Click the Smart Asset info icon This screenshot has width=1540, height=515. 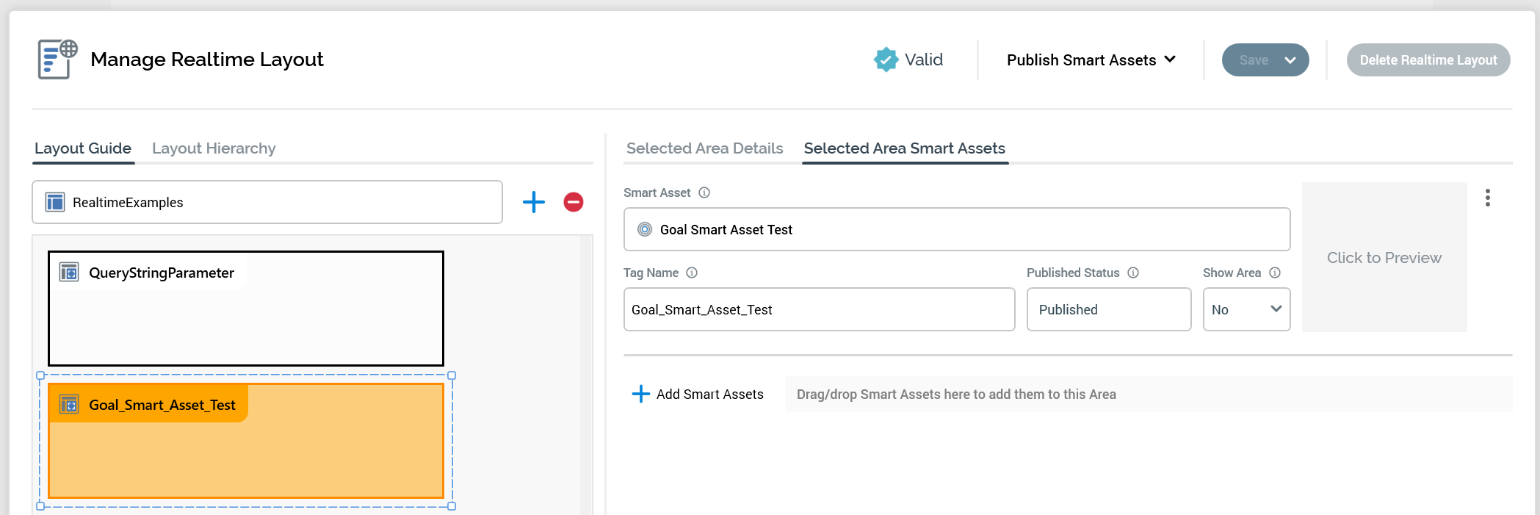tap(704, 192)
